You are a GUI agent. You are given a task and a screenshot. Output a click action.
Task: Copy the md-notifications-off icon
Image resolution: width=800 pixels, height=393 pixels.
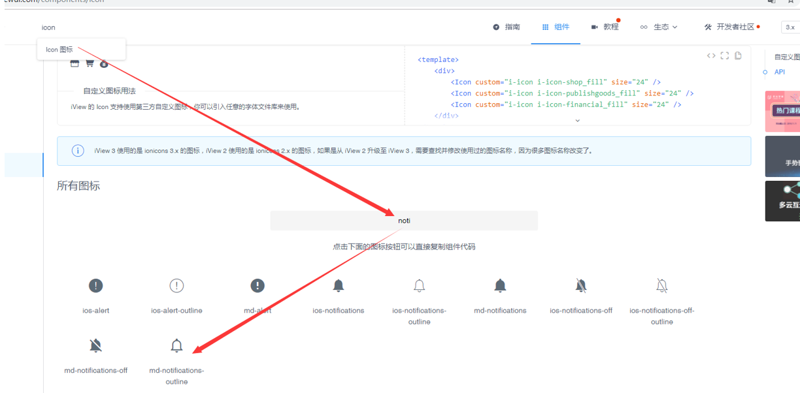[x=96, y=345]
